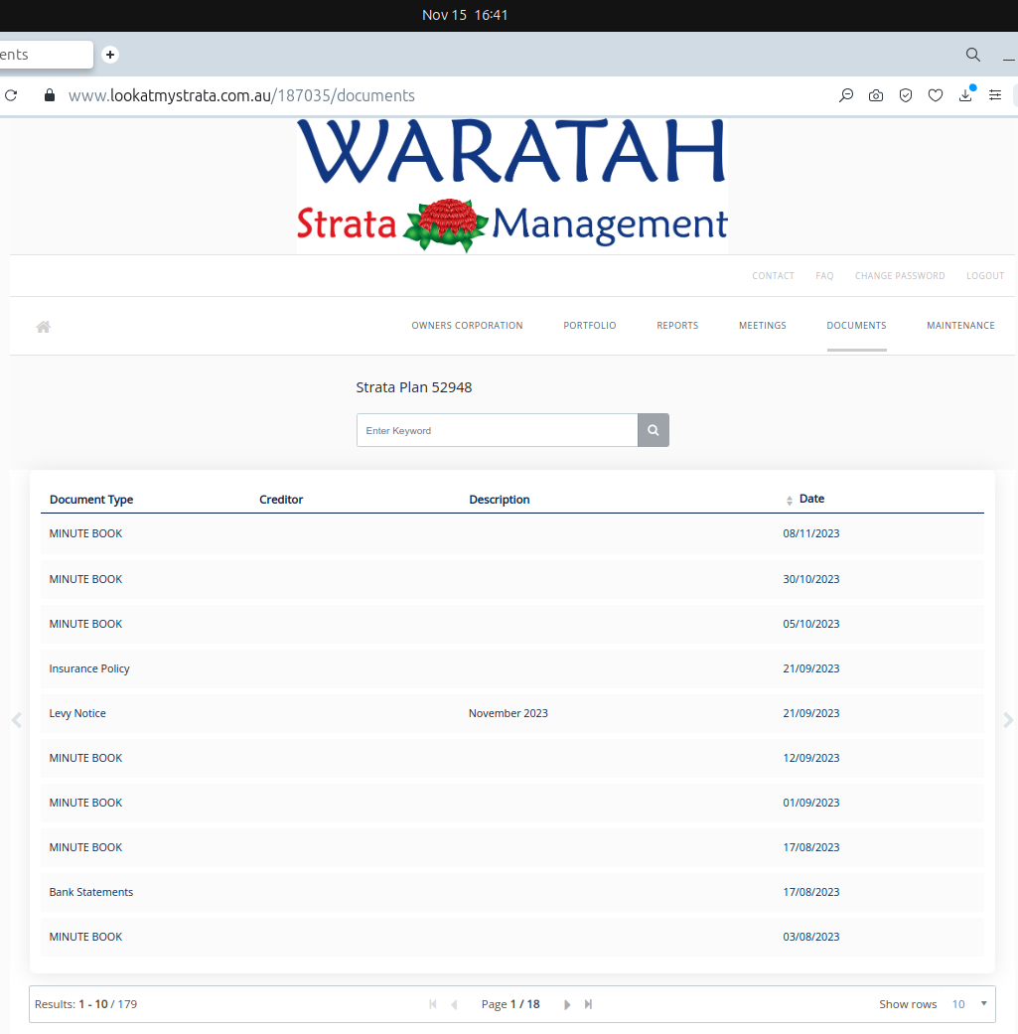
Task: Click the home icon in navigation bar
Action: (x=43, y=326)
